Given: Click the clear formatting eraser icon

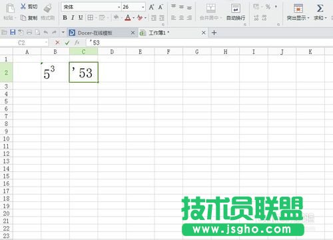Looking at the screenshot, I should pos(140,17).
